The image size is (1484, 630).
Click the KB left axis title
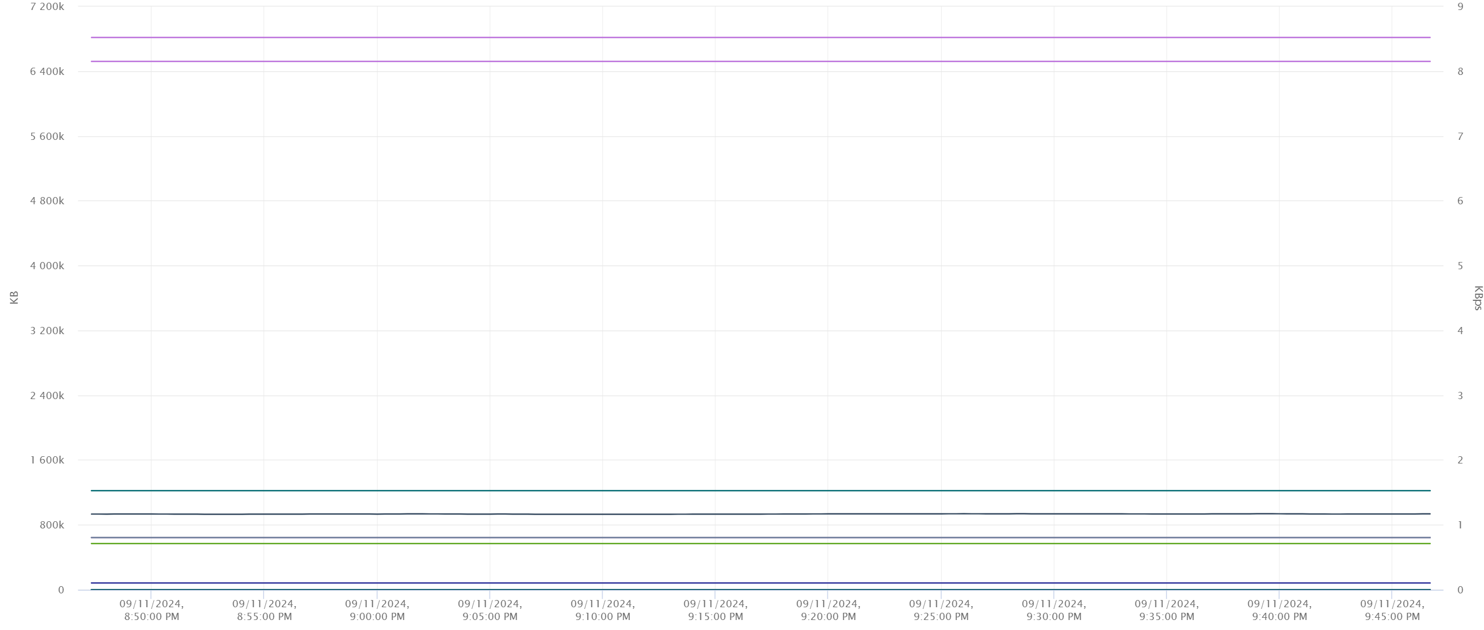point(14,298)
